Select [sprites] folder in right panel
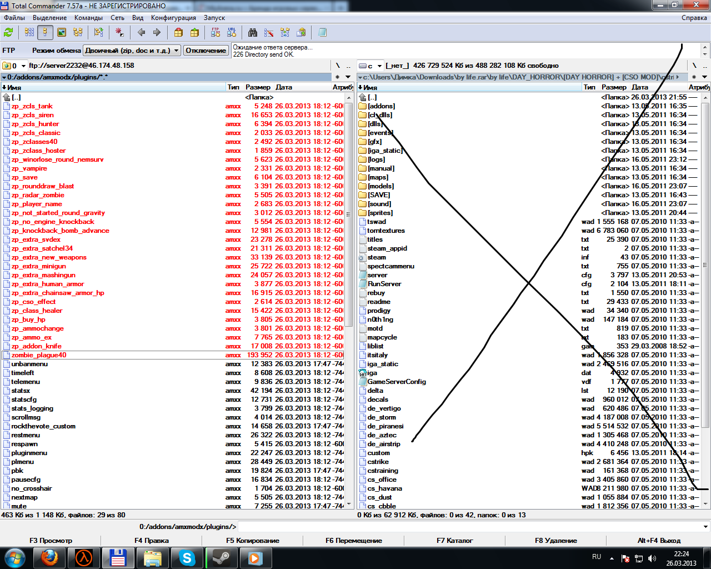The width and height of the screenshot is (711, 569). 528,213
